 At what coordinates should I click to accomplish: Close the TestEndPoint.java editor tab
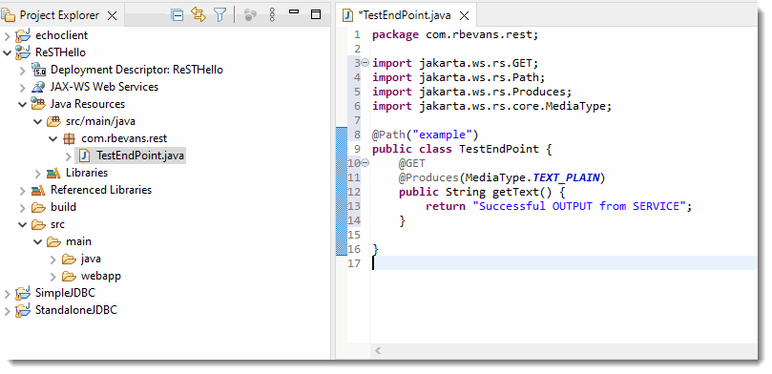pos(464,16)
